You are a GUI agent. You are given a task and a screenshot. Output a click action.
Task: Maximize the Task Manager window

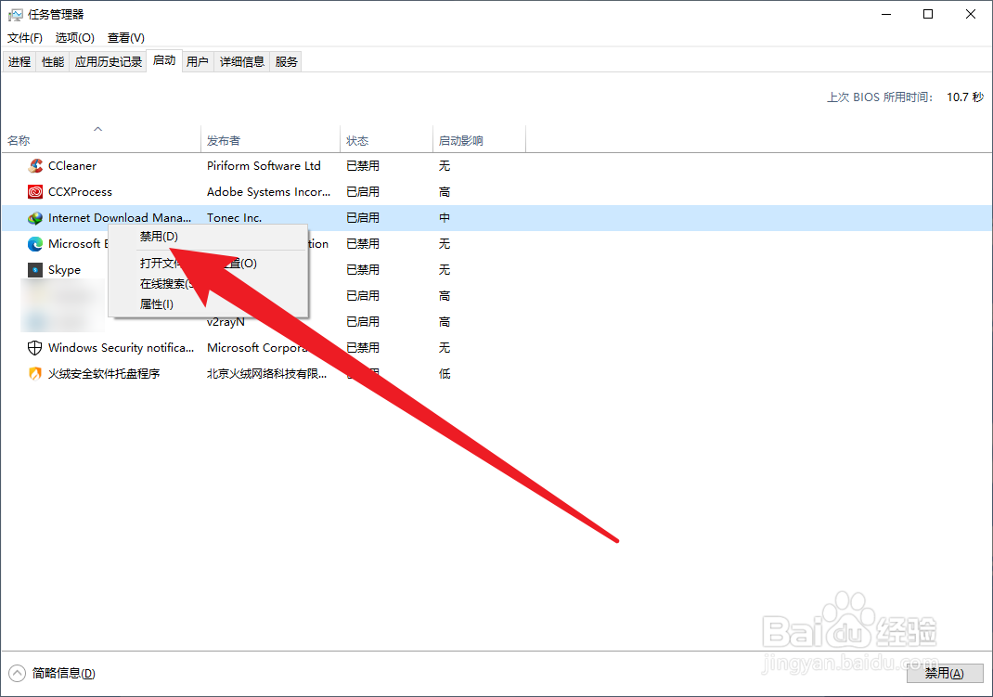tap(928, 14)
